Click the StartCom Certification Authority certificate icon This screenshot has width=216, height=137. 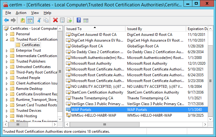point(68,92)
